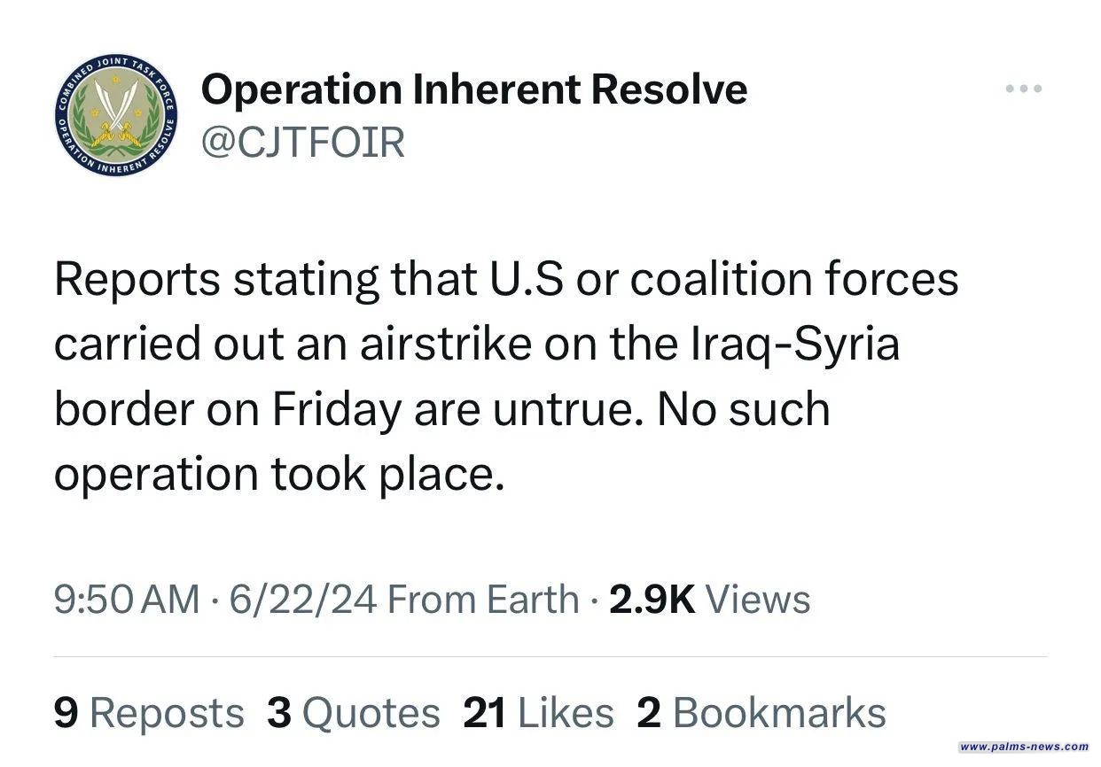View the 9 Reposts list
The width and height of the screenshot is (1101, 767).
click(x=148, y=713)
